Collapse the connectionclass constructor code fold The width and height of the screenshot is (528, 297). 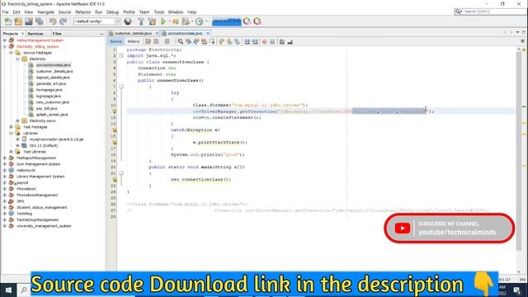[x=121, y=87]
